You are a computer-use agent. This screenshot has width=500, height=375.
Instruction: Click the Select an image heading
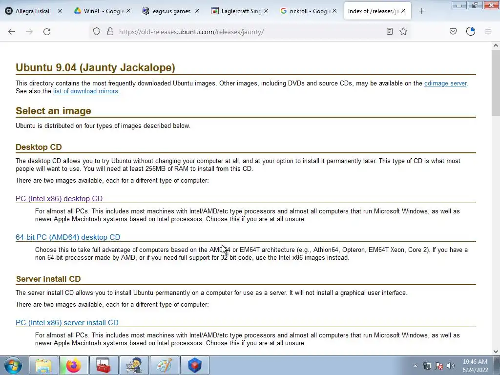pos(53,111)
